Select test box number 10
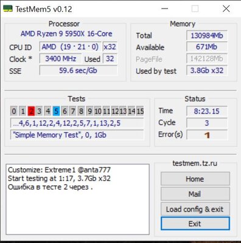The width and height of the screenshot is (241, 243). 98,111
